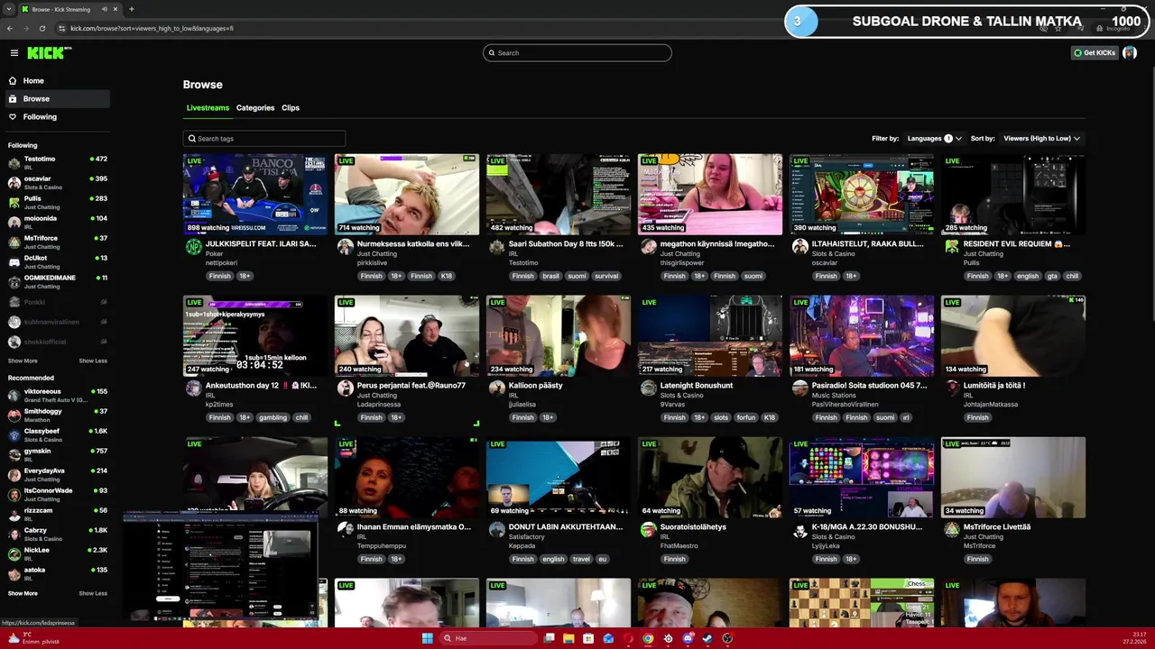
Task: Open Steam from taskbar
Action: 707,638
